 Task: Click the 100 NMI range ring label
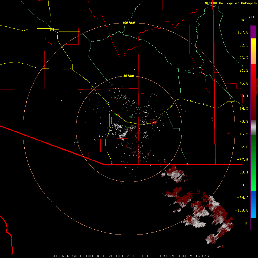click(x=129, y=23)
